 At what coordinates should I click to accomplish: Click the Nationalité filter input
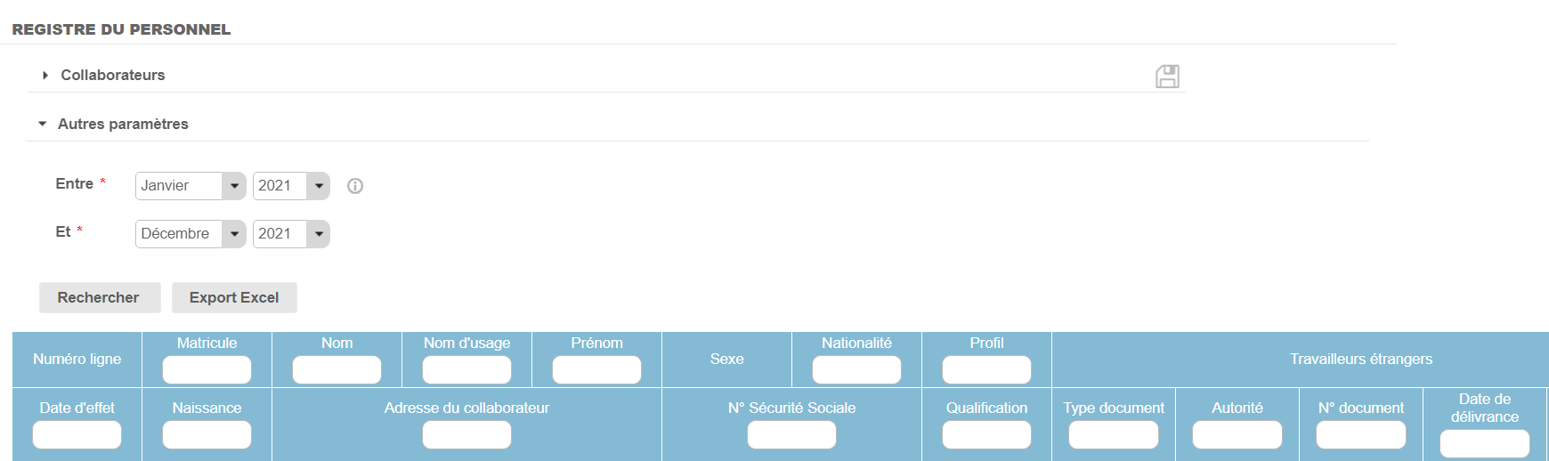click(x=856, y=369)
